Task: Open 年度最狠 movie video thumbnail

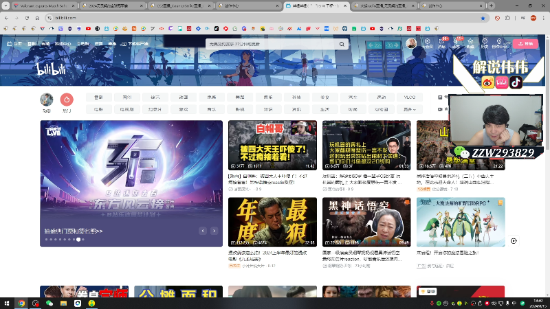Action: click(x=272, y=222)
